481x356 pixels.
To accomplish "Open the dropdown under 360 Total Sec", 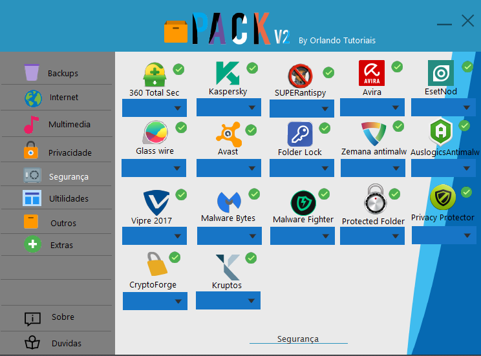I will (x=155, y=108).
